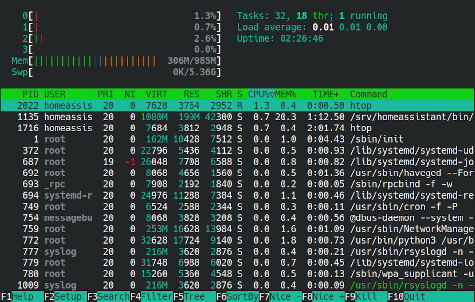Screen dimensions: 475x302
Task: Select rsyslogd process row PID 777
Action: tap(237, 252)
